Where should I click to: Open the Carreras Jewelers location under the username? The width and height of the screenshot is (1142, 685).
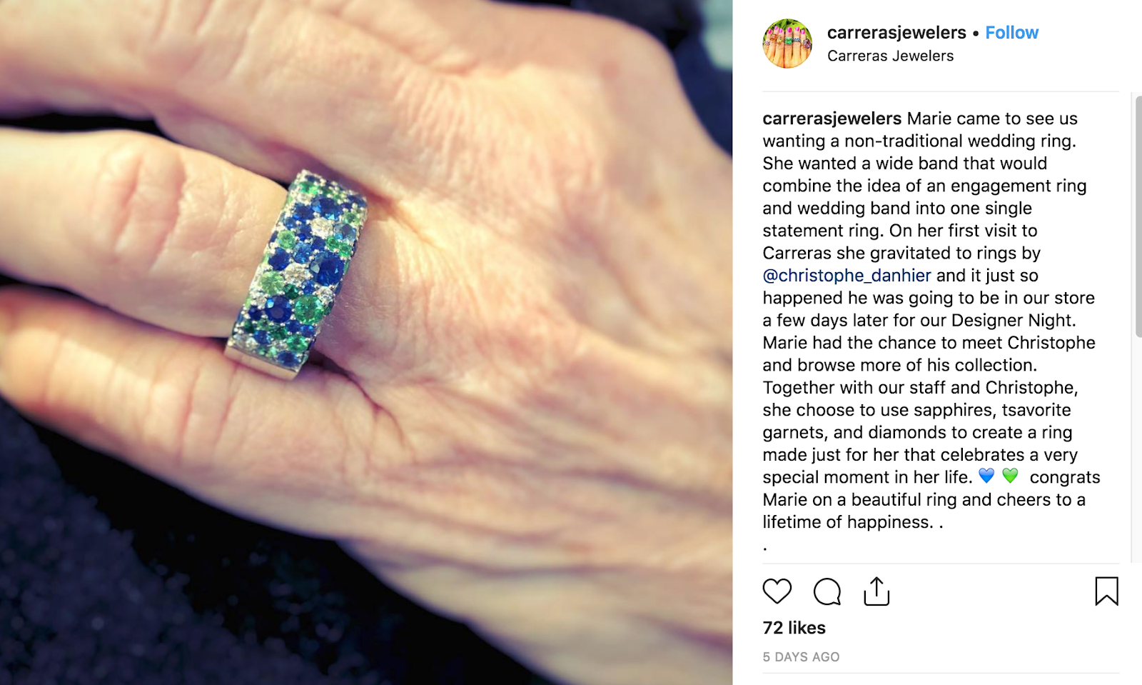coord(890,56)
